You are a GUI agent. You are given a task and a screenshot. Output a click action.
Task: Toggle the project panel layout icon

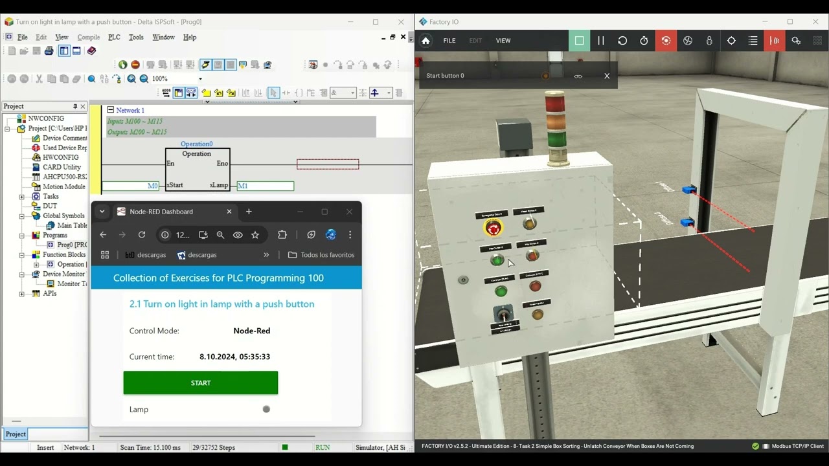[x=63, y=50]
